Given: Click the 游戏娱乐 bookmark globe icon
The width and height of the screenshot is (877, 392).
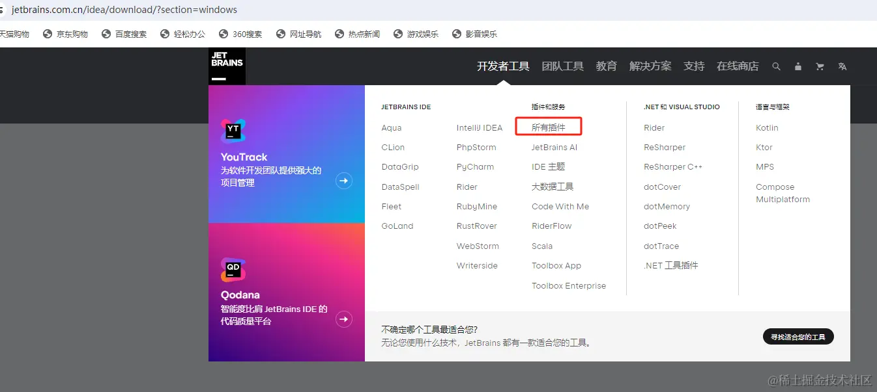Looking at the screenshot, I should pos(398,34).
